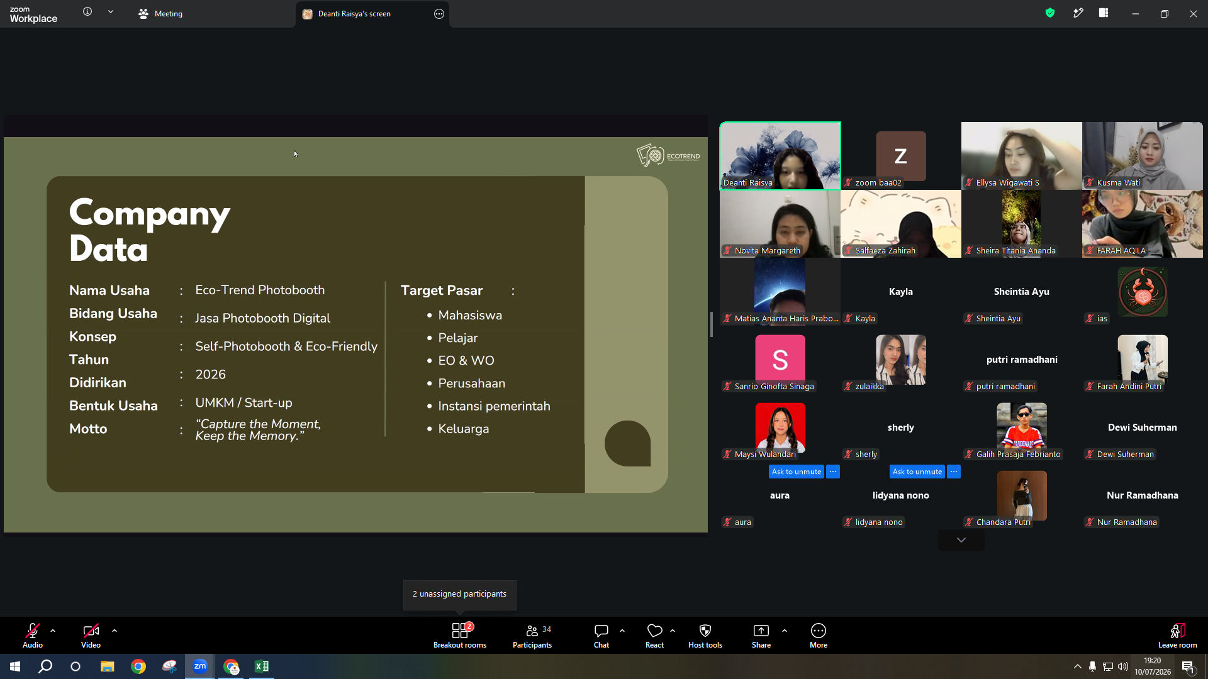This screenshot has width=1208, height=679.
Task: Open Breakout rooms panel
Action: [460, 635]
